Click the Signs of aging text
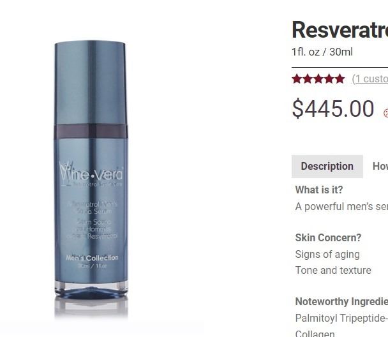 click(x=327, y=255)
